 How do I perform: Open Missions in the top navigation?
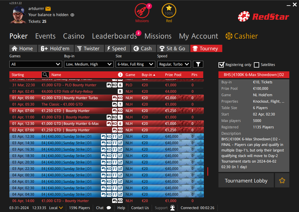point(158,36)
